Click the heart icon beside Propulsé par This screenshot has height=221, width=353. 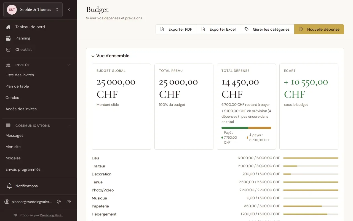[x=16, y=215]
